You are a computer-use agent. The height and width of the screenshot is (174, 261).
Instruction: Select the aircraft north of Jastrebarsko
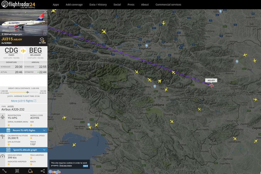coord(235,138)
